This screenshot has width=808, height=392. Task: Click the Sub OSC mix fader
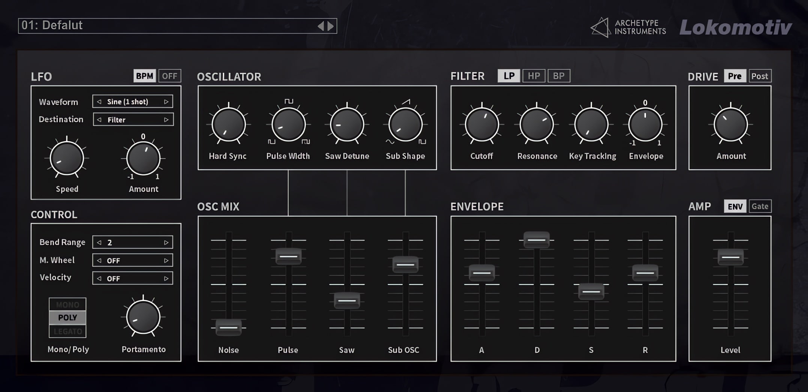point(405,264)
